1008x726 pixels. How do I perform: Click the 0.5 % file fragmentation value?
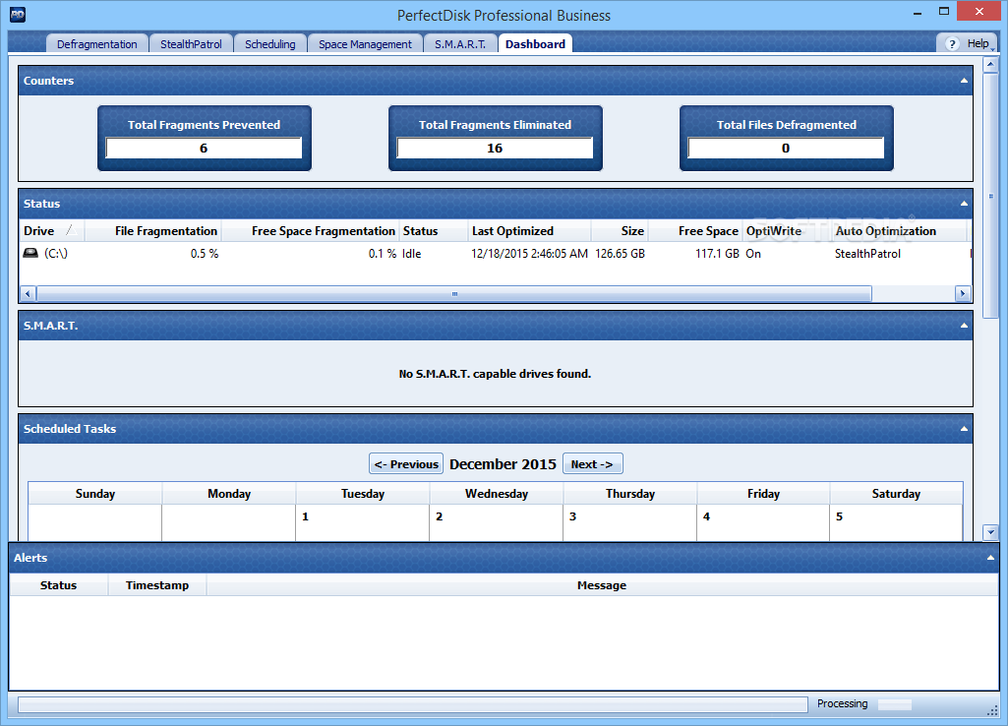click(205, 254)
